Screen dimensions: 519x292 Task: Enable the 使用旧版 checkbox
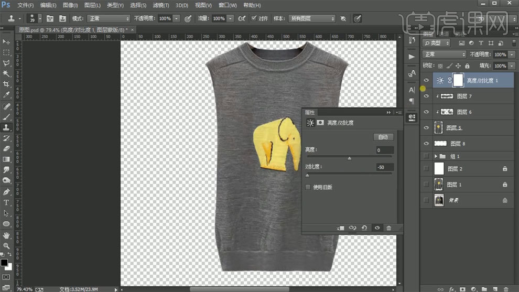308,187
